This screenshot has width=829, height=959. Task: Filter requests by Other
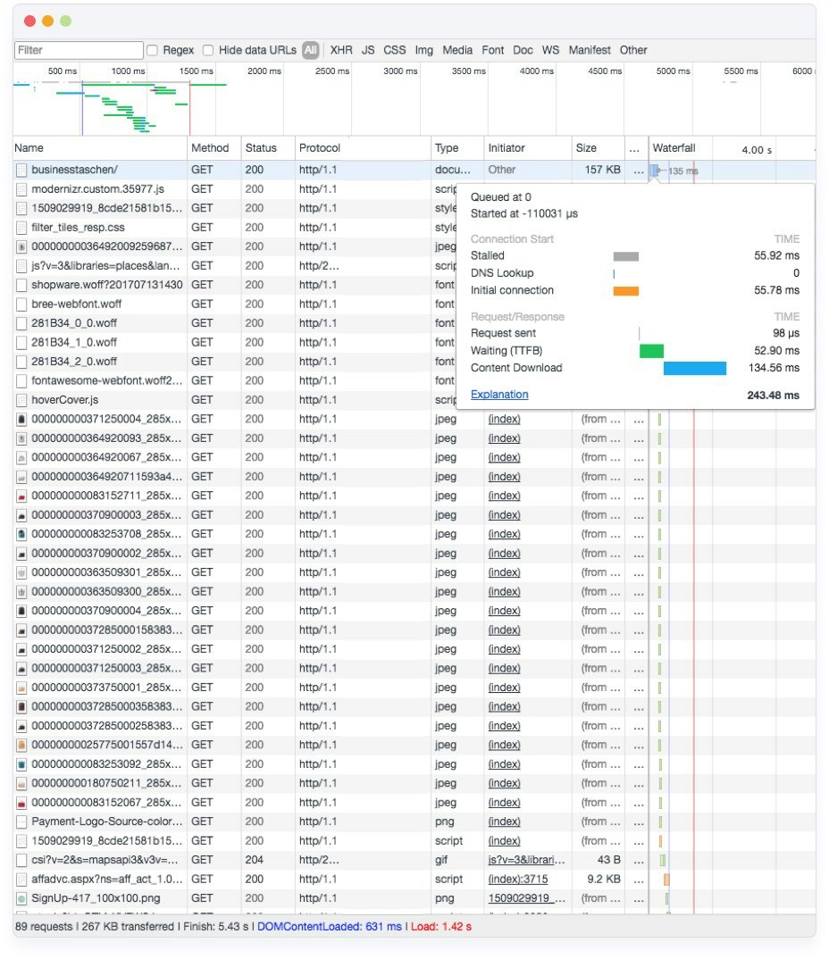coord(633,50)
